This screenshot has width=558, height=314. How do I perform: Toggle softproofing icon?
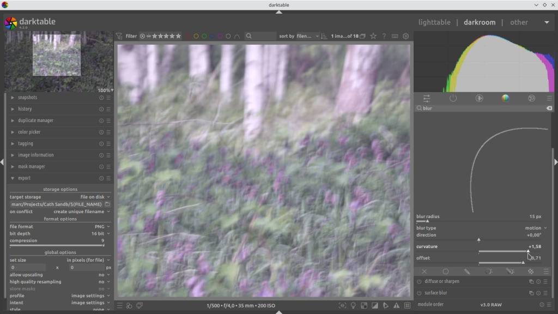(x=385, y=306)
